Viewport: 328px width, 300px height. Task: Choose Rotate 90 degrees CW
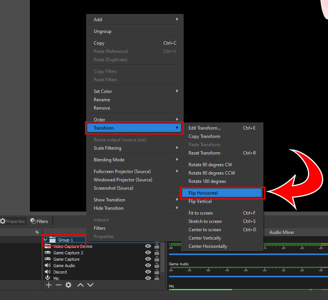click(x=222, y=165)
